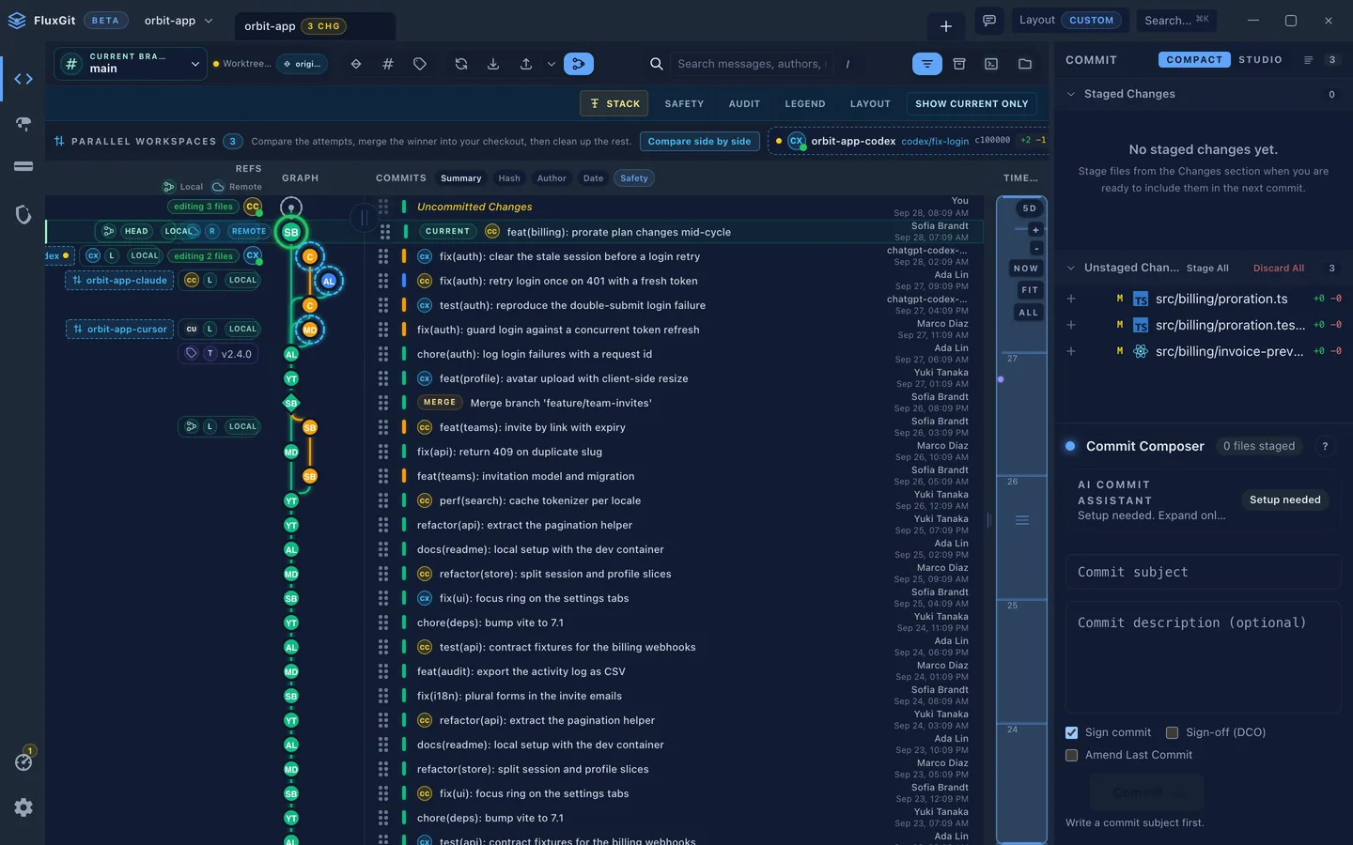Toggle the Local refs filter
Image resolution: width=1353 pixels, height=845 pixels.
pos(182,187)
